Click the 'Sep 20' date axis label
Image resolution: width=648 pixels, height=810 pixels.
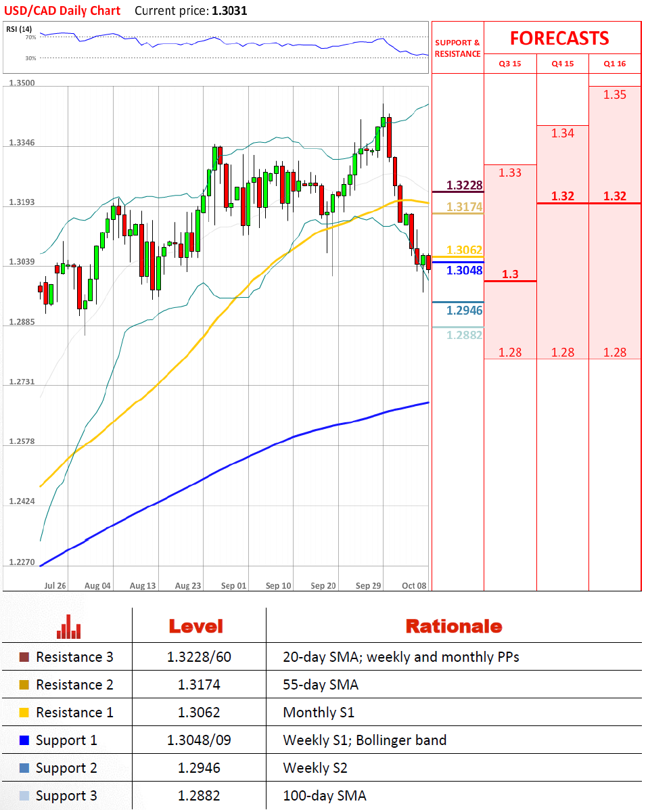[323, 586]
